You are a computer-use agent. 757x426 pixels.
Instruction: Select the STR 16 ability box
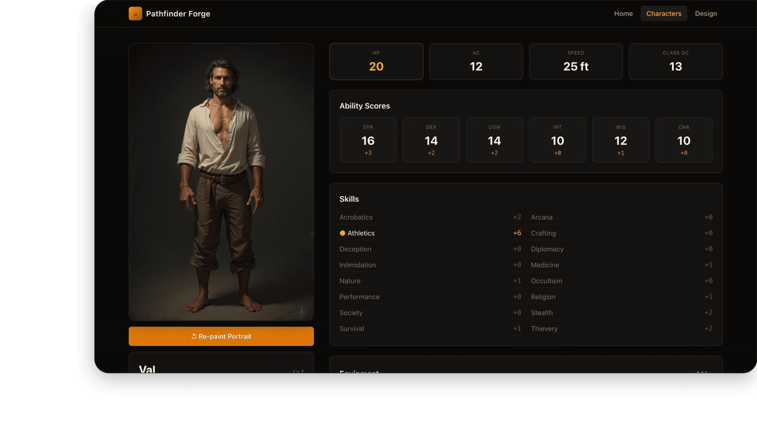click(368, 140)
